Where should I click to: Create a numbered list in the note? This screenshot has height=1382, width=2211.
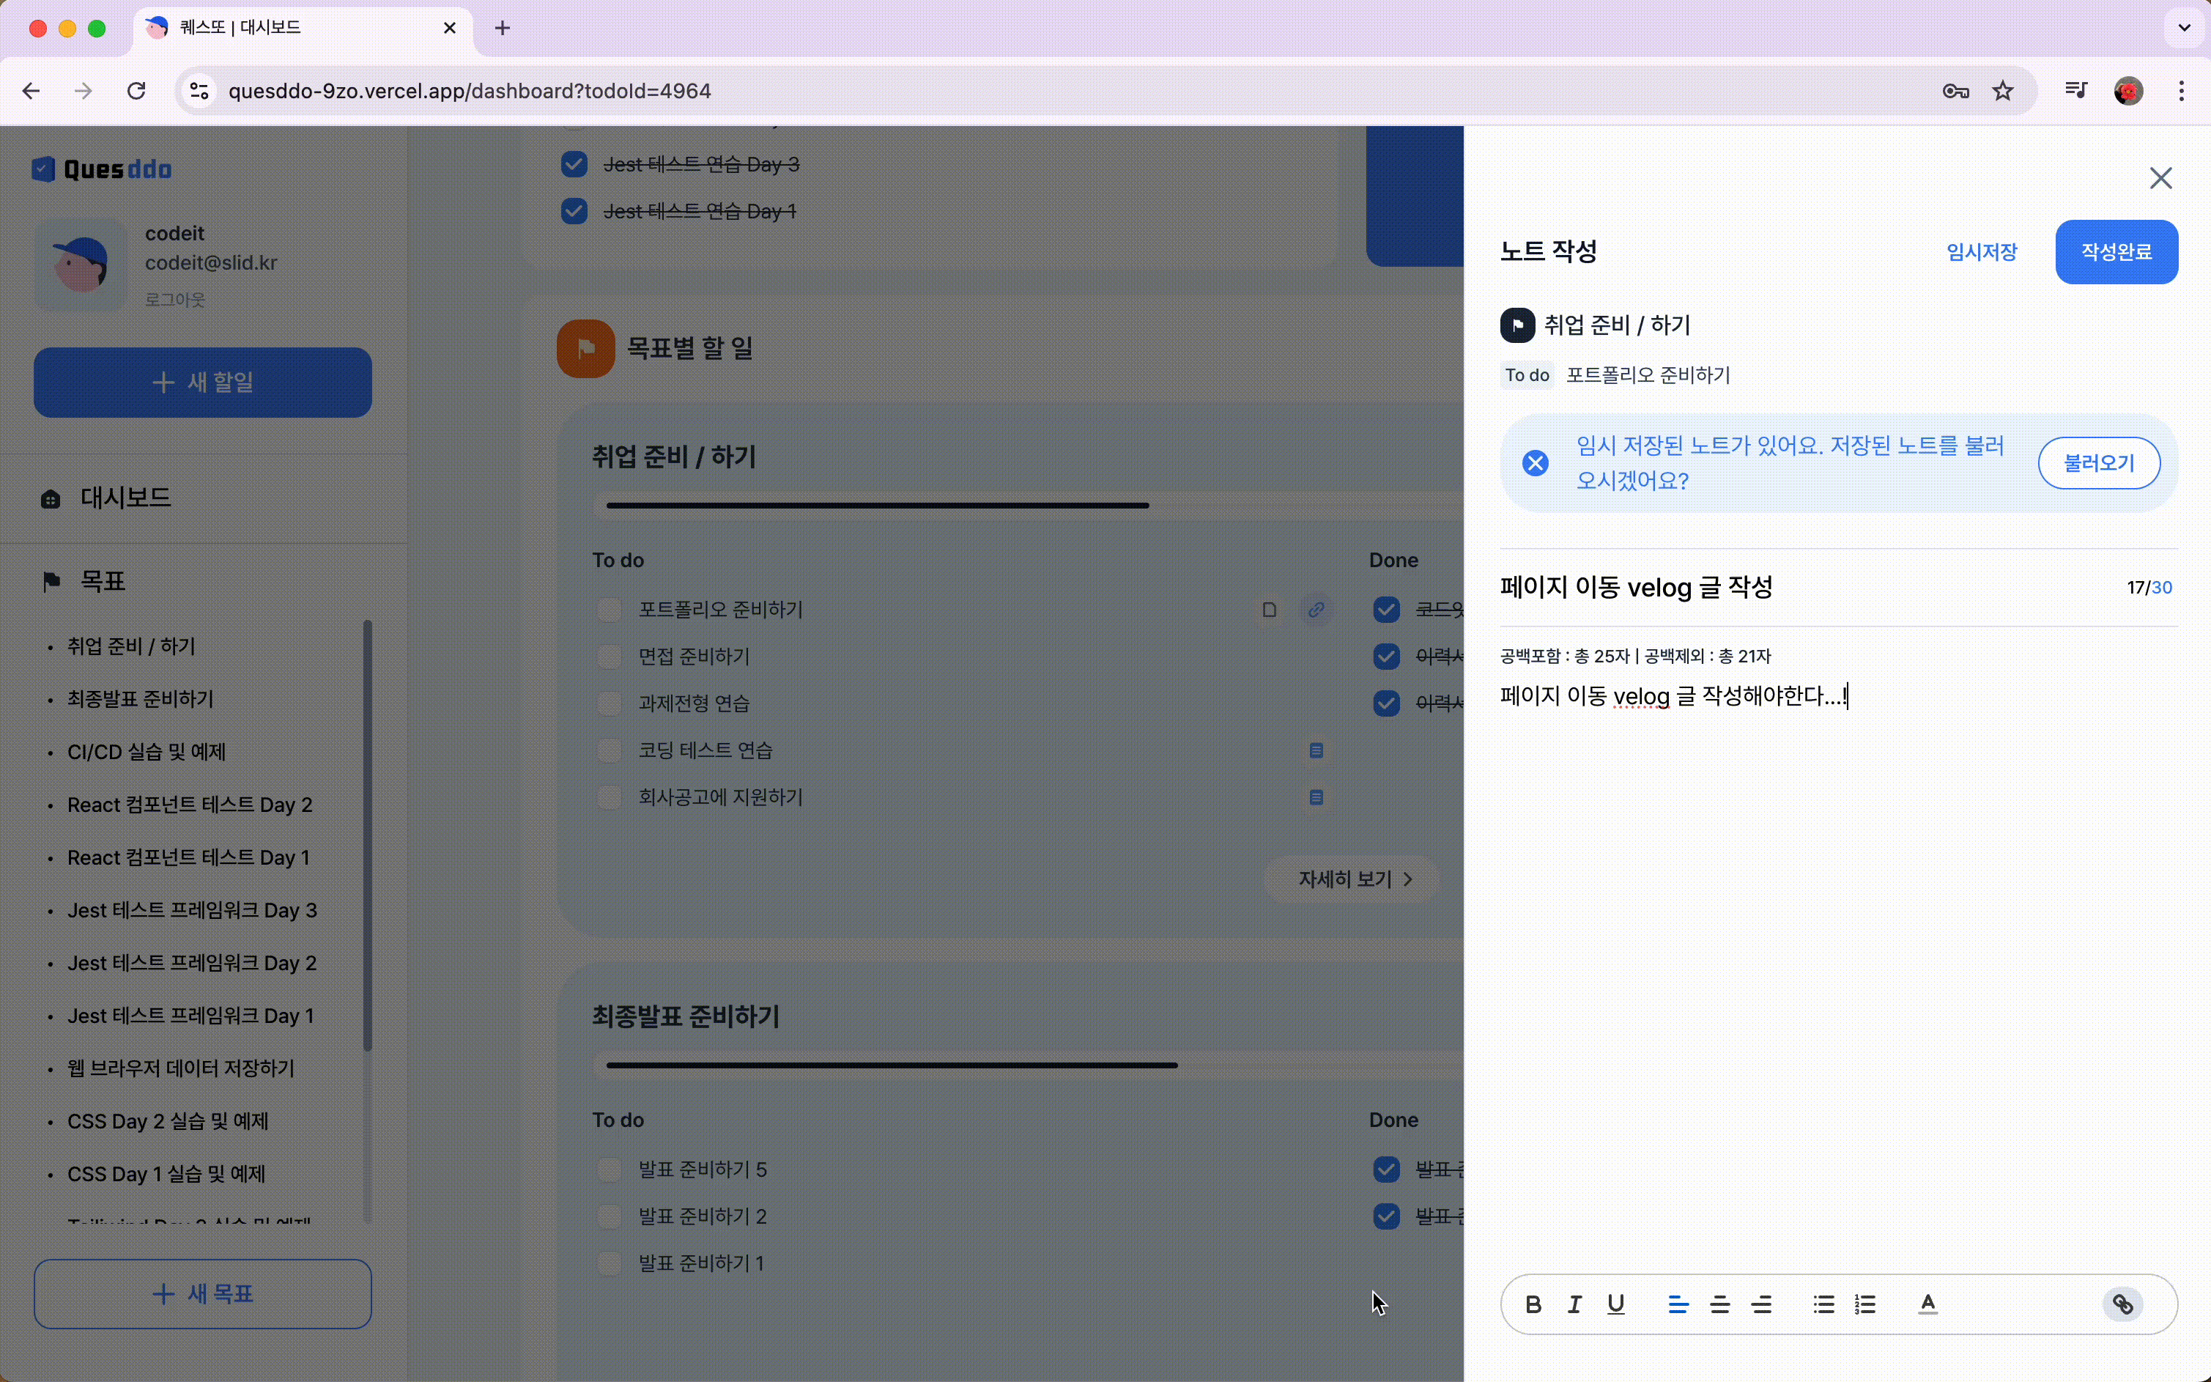point(1866,1304)
